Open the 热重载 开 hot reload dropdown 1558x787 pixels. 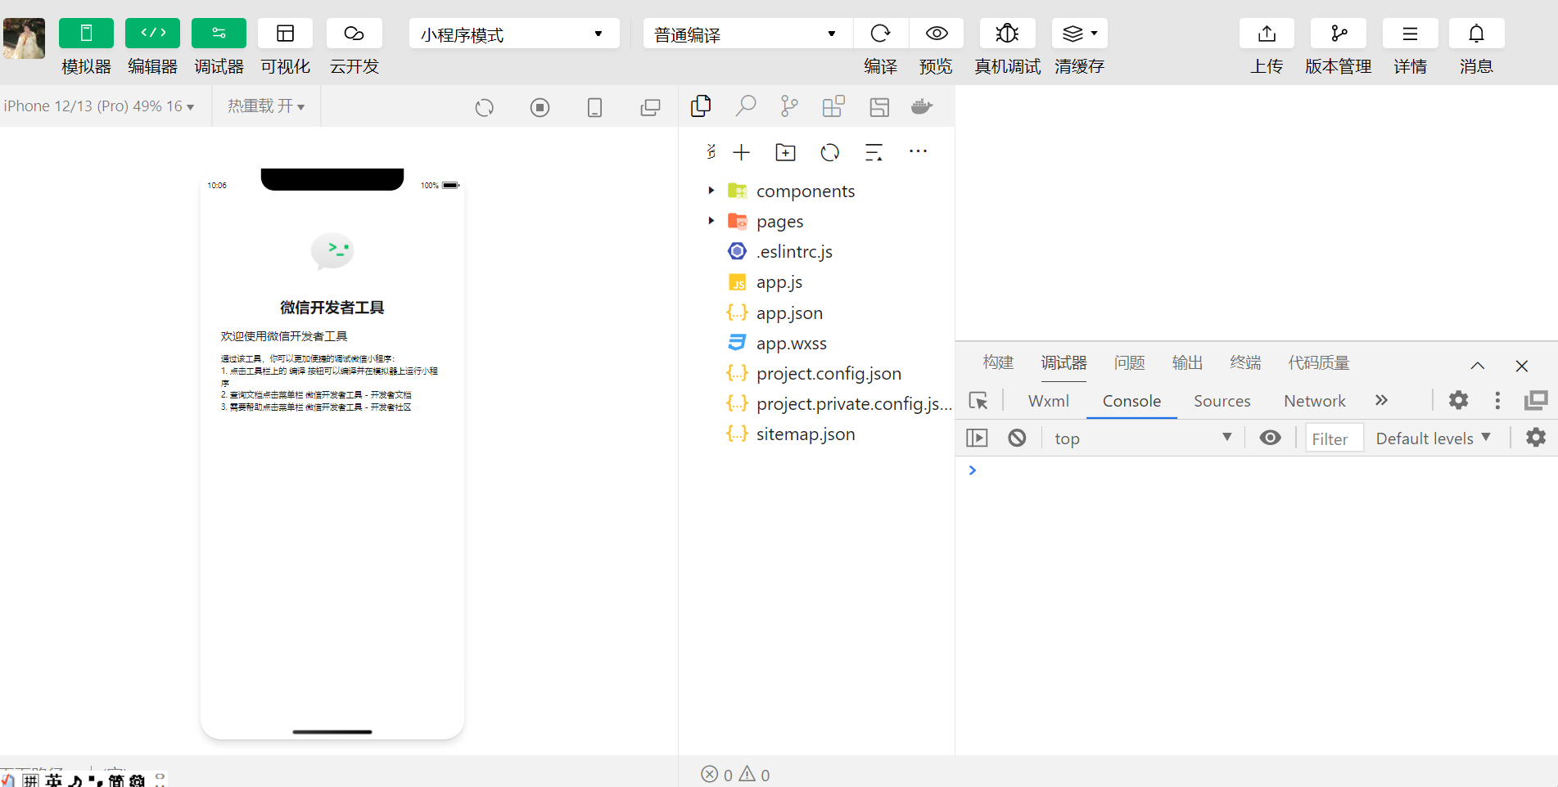pos(266,106)
